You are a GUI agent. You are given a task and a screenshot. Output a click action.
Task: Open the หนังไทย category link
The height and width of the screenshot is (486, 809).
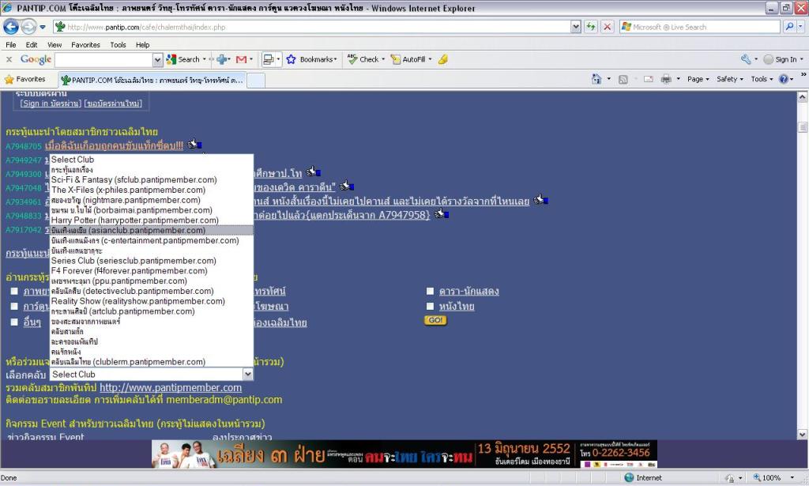457,306
